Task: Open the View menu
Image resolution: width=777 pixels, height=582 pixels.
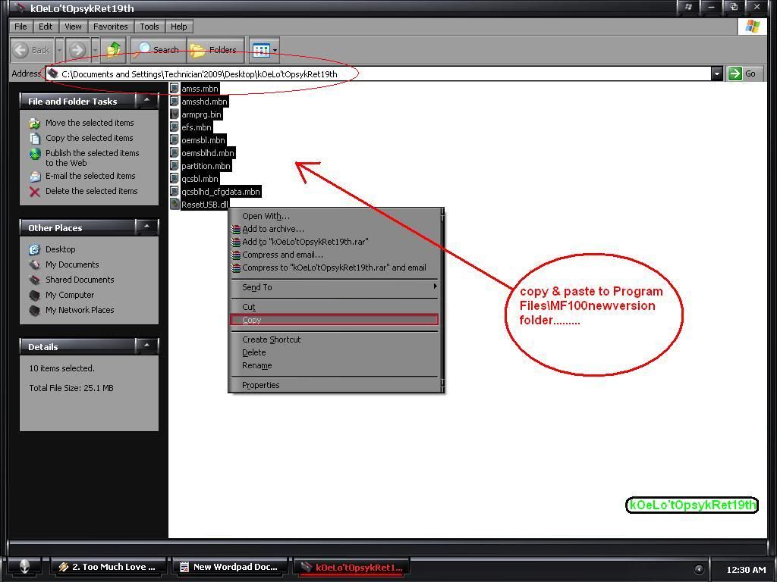Action: point(73,27)
